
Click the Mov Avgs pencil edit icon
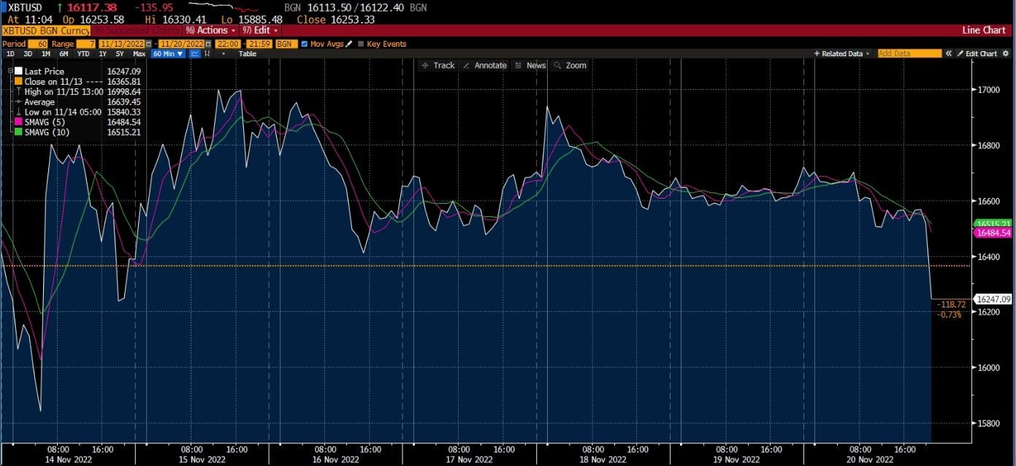[349, 44]
